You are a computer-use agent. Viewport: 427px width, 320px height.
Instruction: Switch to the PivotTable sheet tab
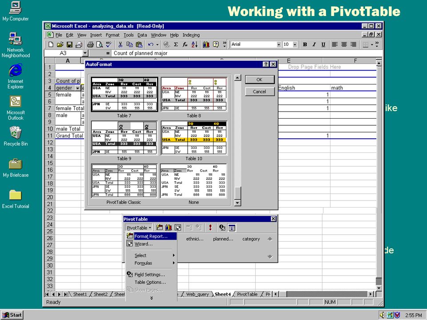point(247,294)
